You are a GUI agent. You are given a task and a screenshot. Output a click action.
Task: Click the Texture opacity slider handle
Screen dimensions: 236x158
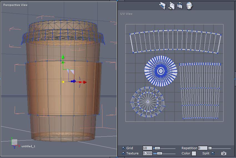coord(159,153)
